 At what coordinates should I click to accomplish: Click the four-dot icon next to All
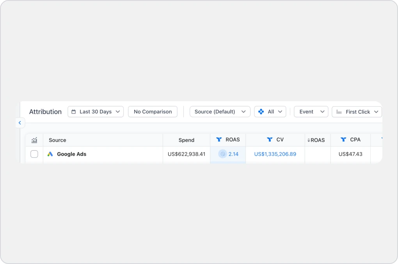pos(261,112)
